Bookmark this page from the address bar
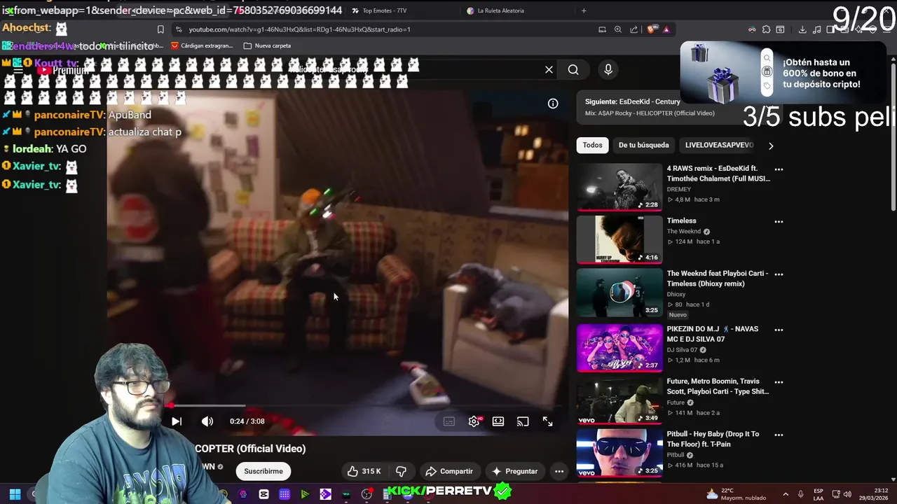The image size is (897, 504). pos(160,29)
